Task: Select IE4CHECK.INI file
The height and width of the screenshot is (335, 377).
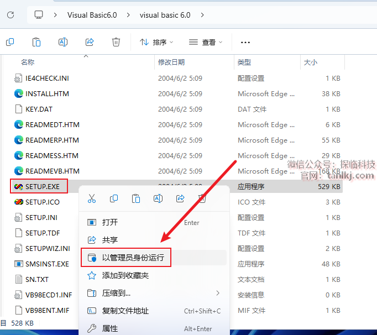Action: point(47,78)
